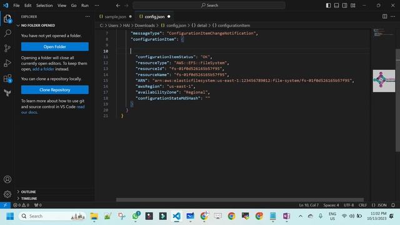Open remote window status icon
Image resolution: width=400 pixels, height=225 pixels.
(5, 205)
